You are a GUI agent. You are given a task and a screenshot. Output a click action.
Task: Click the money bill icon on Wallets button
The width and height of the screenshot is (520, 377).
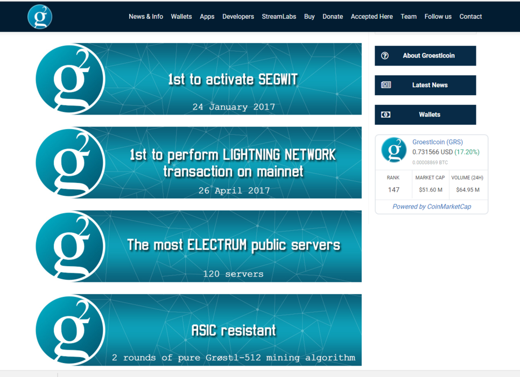tap(385, 115)
